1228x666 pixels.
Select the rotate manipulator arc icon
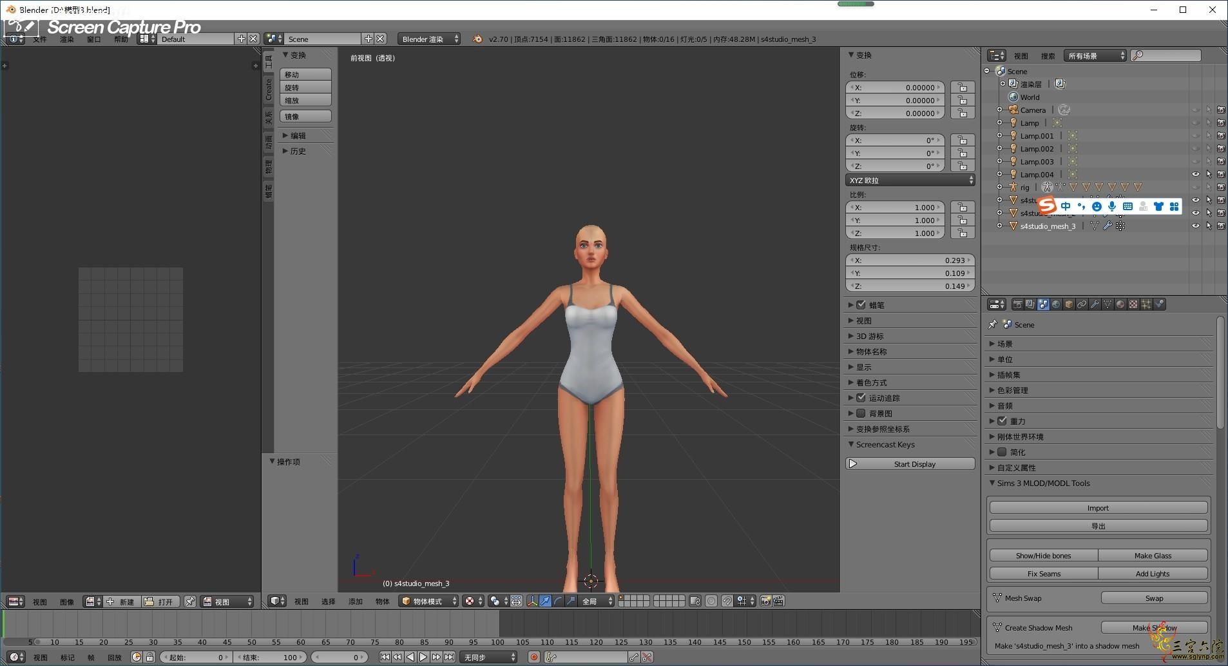(x=558, y=601)
